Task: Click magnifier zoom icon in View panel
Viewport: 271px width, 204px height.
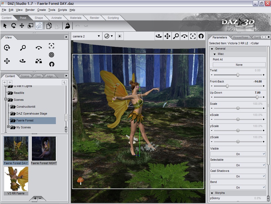Action: point(23,48)
